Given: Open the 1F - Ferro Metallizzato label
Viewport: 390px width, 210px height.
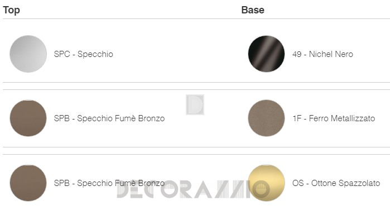Looking at the screenshot, I should pyautogui.click(x=334, y=118).
